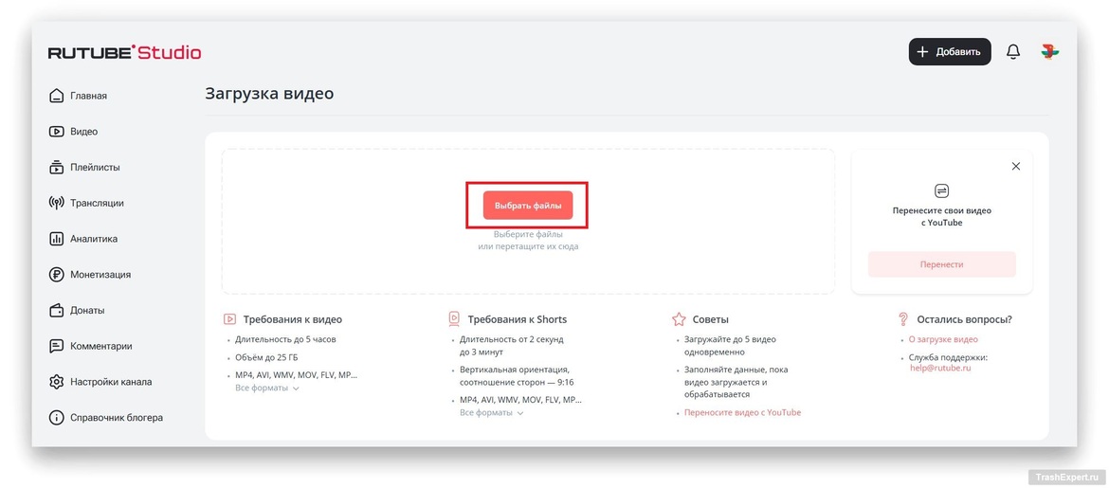The image size is (1109, 488).
Task: Expand Все форматы under Требования к Shorts
Action: pos(491,413)
